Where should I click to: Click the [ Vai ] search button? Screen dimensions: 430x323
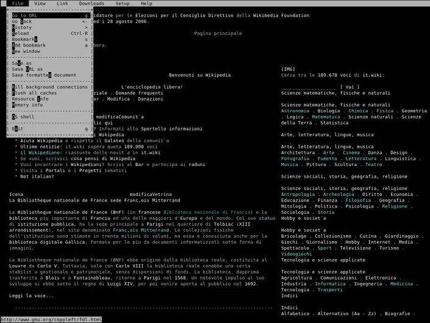(349, 87)
